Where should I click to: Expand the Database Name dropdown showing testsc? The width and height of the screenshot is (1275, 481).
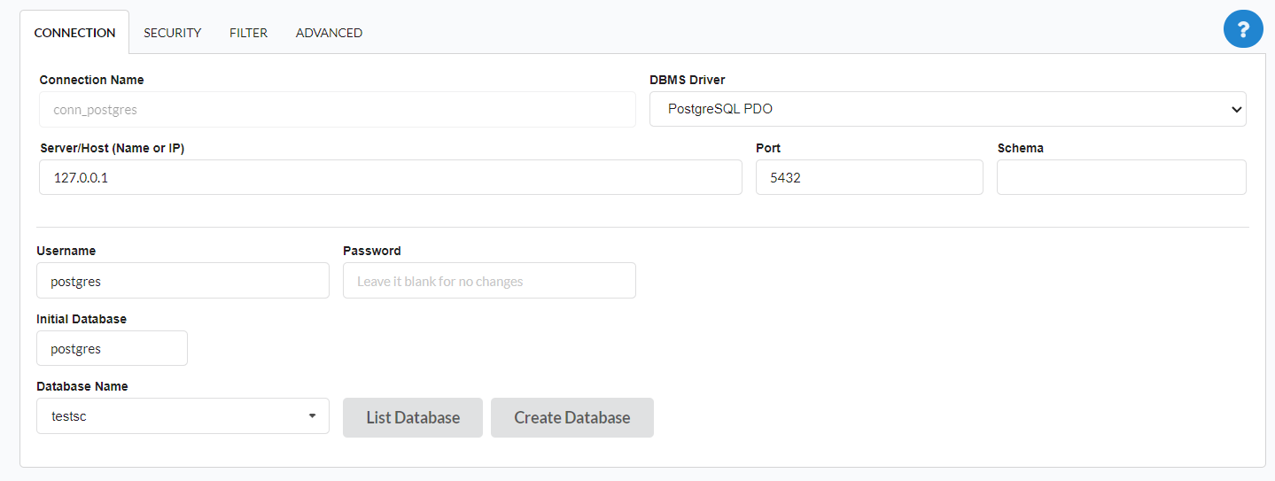183,416
